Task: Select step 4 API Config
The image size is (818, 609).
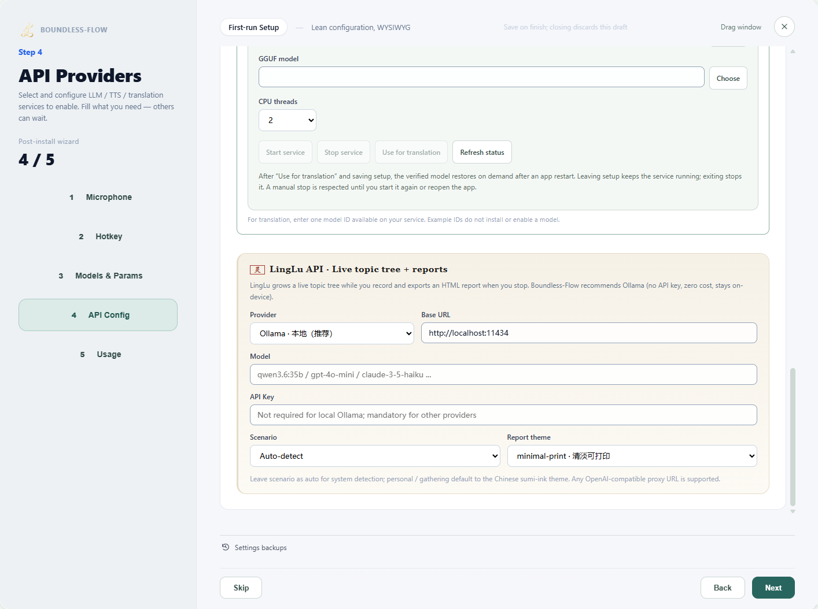Action: (98, 315)
